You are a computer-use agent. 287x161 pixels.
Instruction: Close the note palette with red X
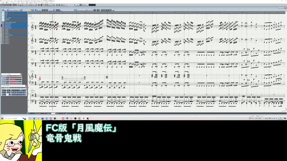[26, 86]
